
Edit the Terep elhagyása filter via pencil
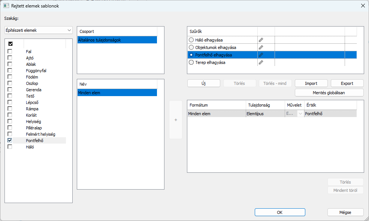[x=261, y=62]
